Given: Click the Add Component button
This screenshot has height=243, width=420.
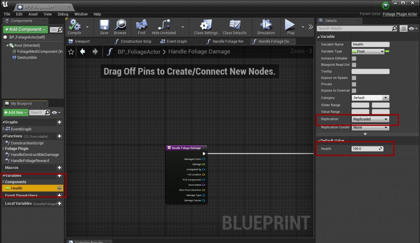Looking at the screenshot, I should [x=25, y=29].
